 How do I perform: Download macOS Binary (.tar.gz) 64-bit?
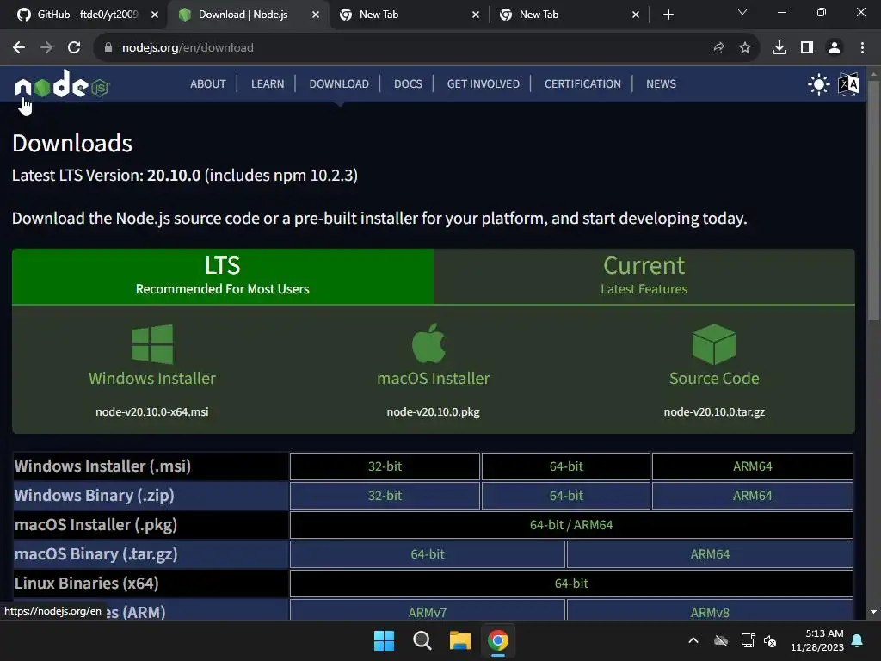[x=428, y=554]
